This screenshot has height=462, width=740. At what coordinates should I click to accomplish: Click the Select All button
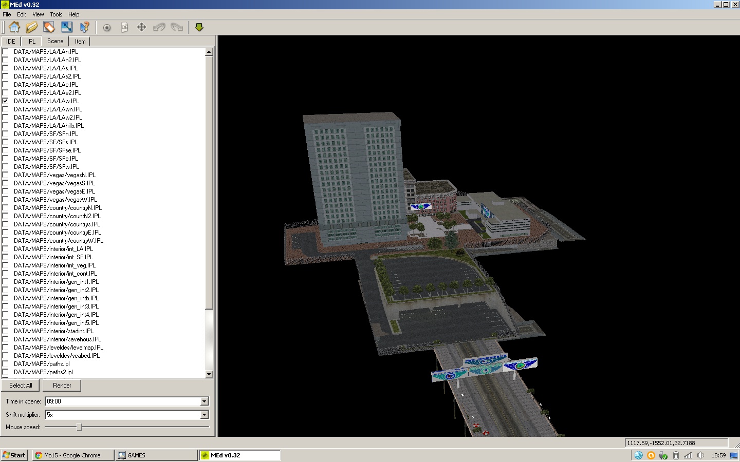pyautogui.click(x=21, y=386)
